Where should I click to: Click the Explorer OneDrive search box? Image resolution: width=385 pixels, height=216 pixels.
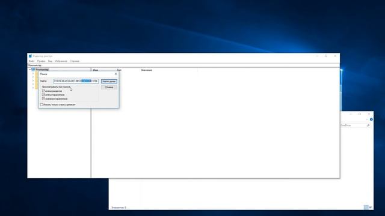click(356, 125)
